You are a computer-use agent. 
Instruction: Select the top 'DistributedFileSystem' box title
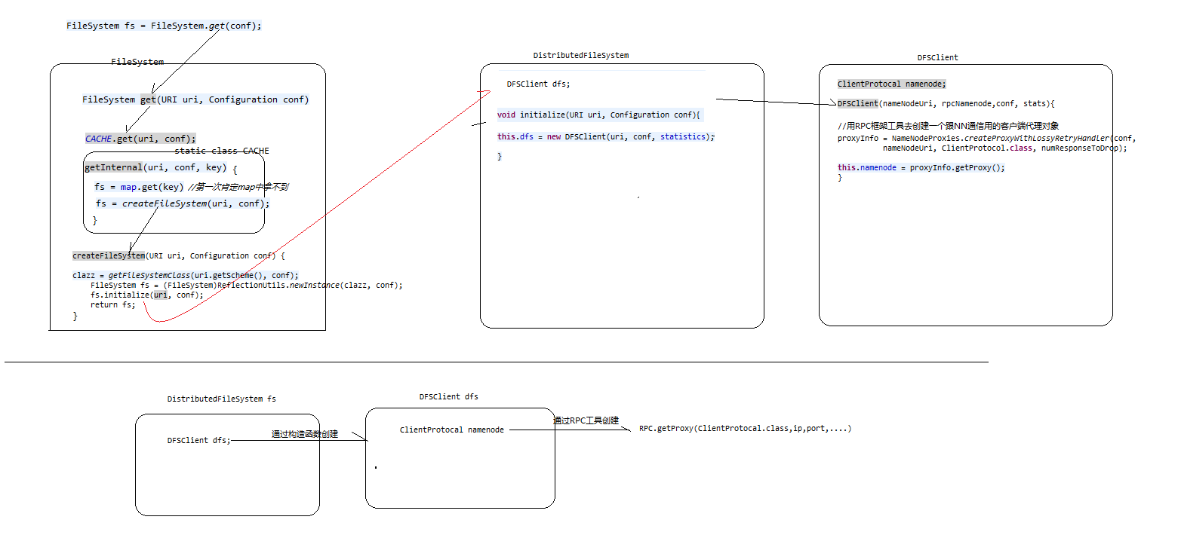coord(581,56)
